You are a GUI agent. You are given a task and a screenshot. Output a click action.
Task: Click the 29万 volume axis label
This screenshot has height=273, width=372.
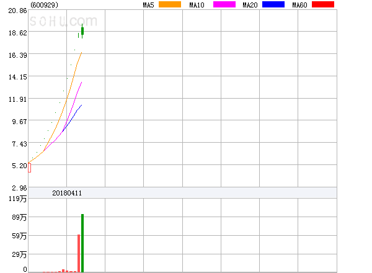pos(19,254)
